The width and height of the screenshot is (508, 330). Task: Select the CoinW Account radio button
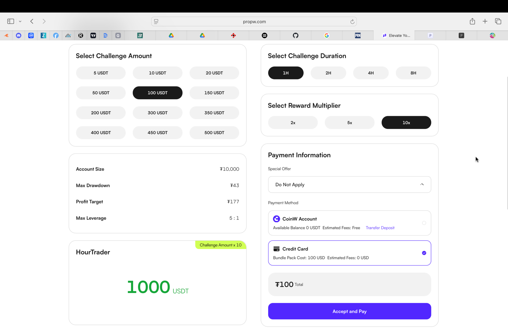click(x=424, y=223)
